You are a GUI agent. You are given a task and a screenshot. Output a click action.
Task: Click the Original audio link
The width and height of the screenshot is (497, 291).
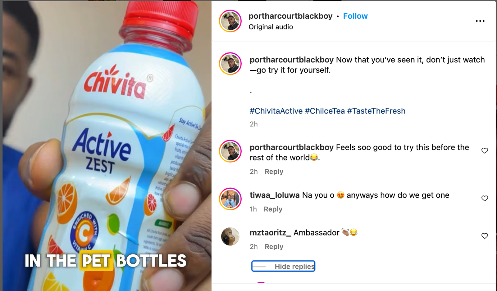[271, 27]
